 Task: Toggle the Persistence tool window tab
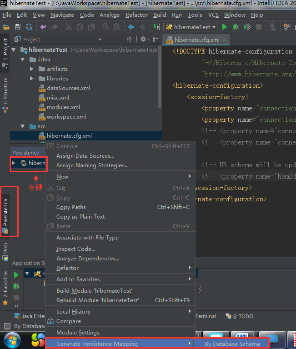pyautogui.click(x=5, y=216)
